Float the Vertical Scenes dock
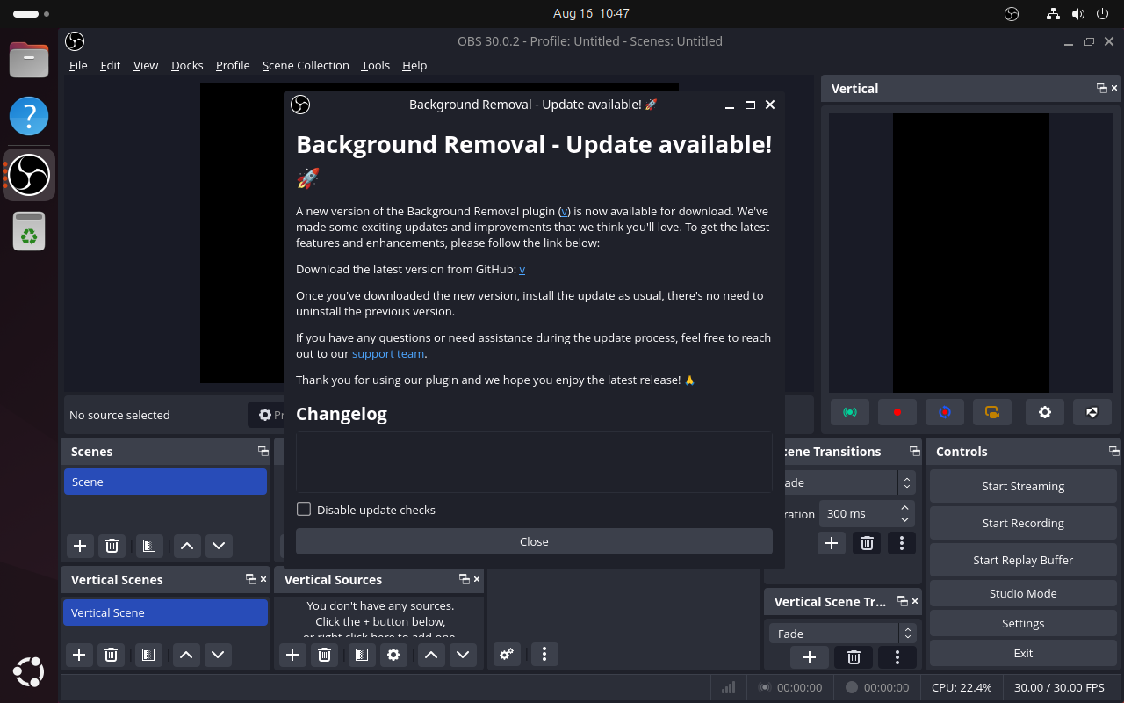Image resolution: width=1124 pixels, height=703 pixels. pos(250,579)
